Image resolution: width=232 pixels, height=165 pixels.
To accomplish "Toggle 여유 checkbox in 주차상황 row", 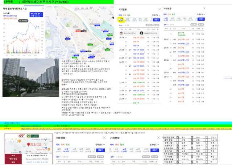I will [178, 157].
